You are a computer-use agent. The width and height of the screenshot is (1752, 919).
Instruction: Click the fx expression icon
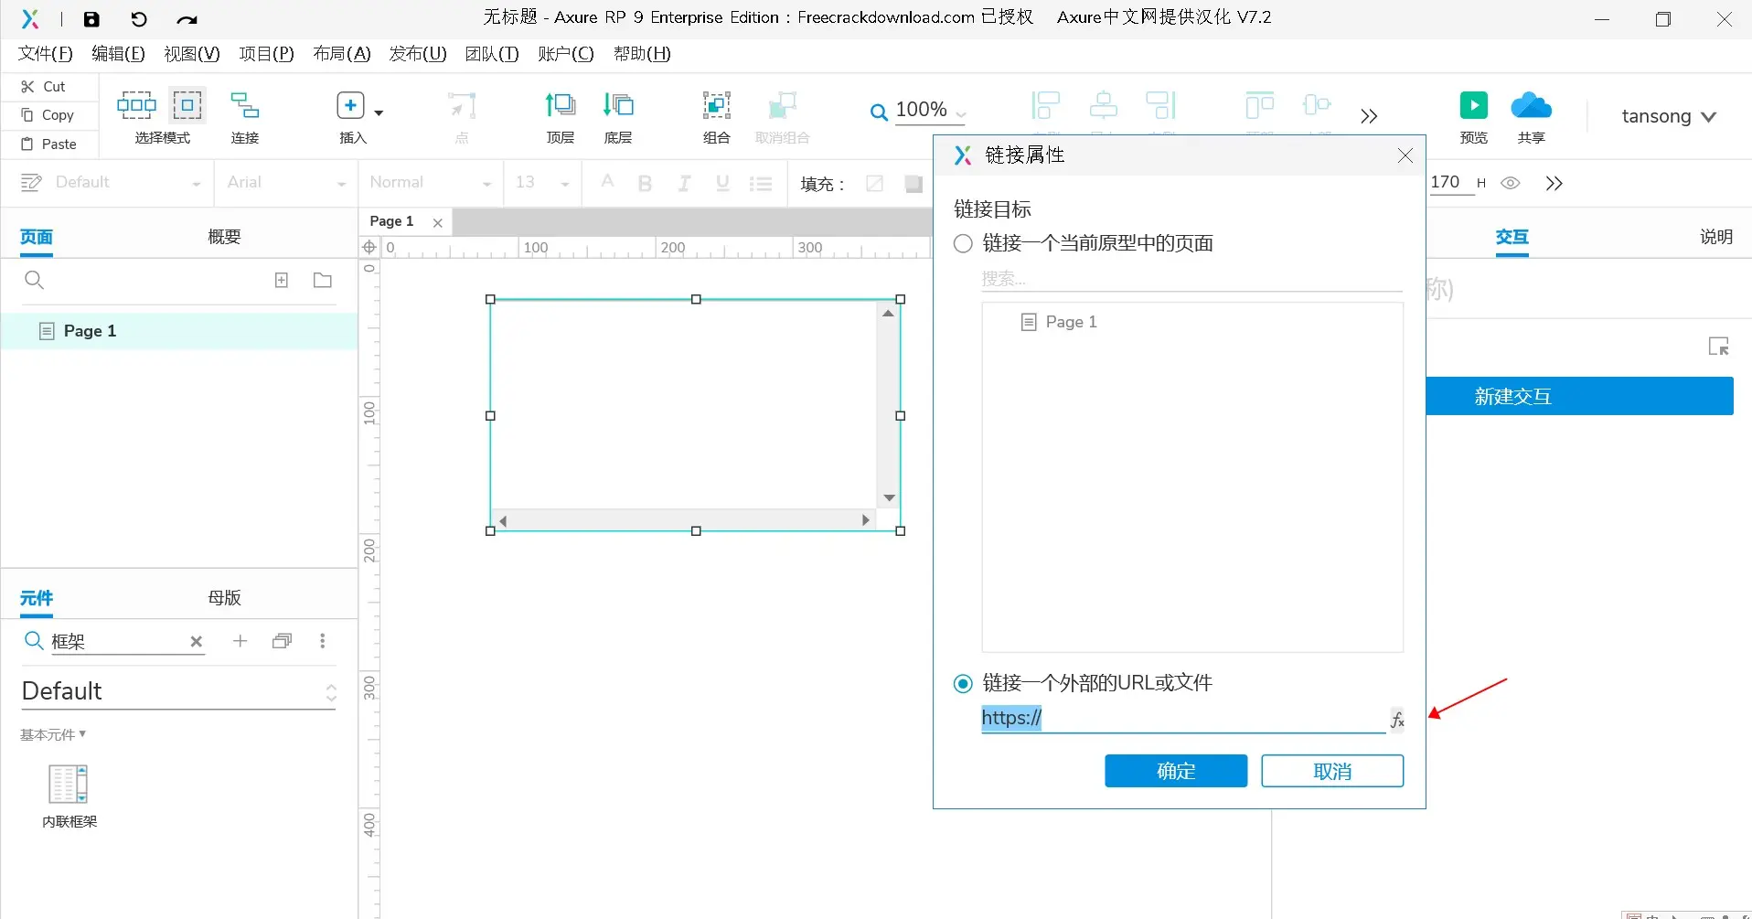click(x=1397, y=720)
